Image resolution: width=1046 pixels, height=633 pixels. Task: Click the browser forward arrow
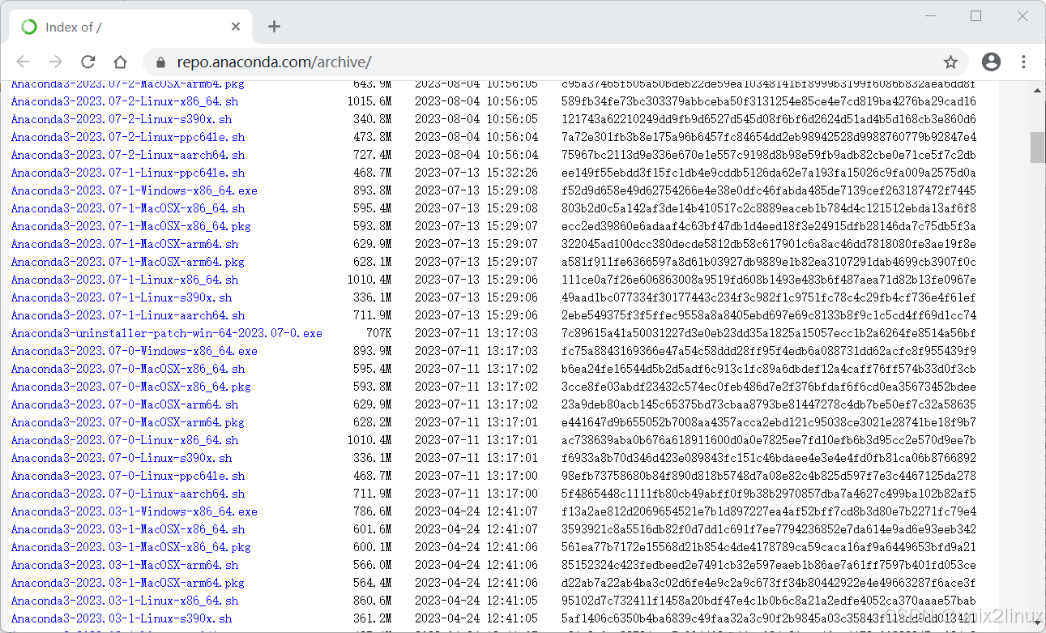pos(55,62)
